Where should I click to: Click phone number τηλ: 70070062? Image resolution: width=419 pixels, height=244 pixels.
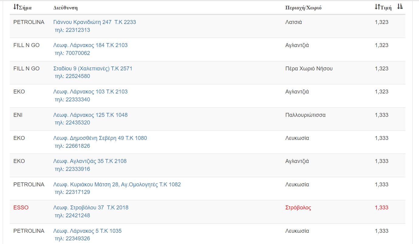72,53
